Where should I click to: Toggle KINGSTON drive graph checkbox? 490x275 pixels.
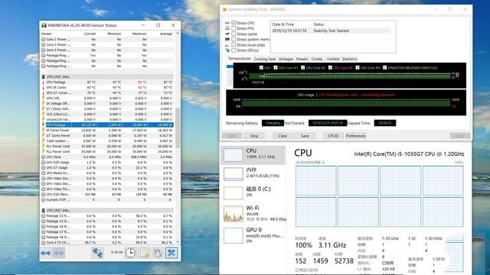click(x=384, y=68)
